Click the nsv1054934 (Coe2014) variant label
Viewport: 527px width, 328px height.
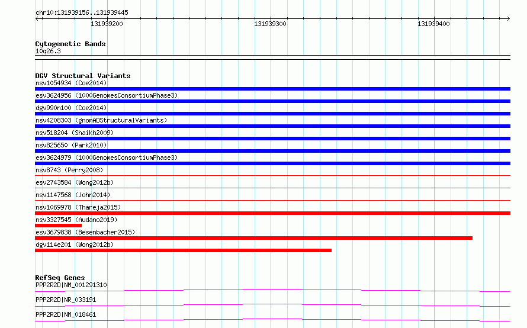click(71, 83)
